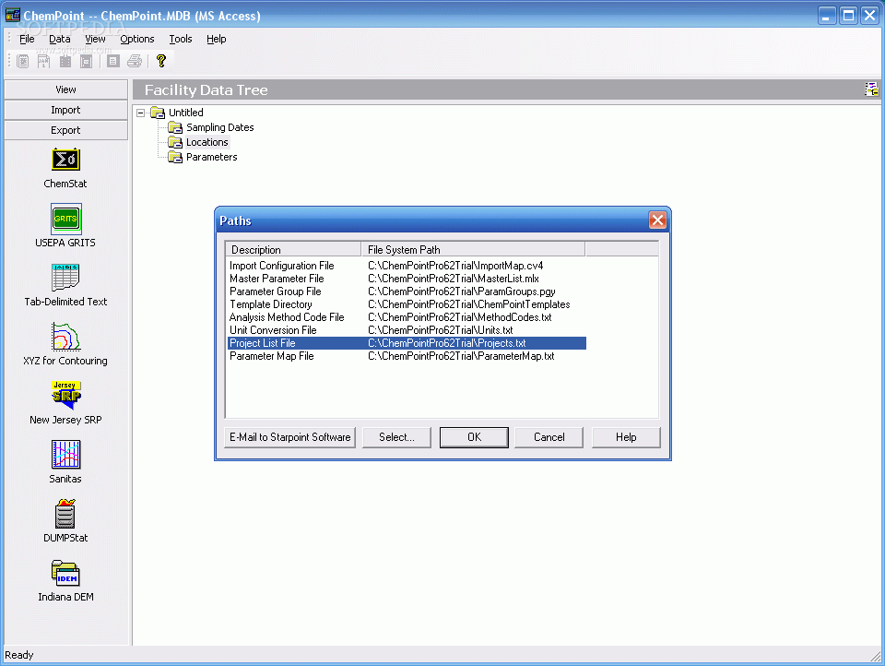Choose the Tab-Delimited Text export icon
This screenshot has width=885, height=666.
point(65,278)
